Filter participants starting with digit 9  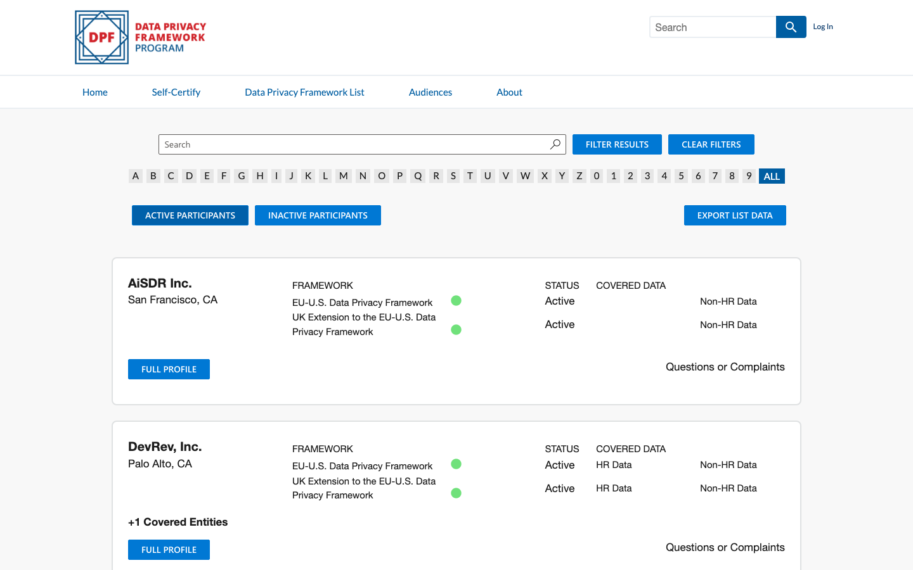[x=749, y=176]
